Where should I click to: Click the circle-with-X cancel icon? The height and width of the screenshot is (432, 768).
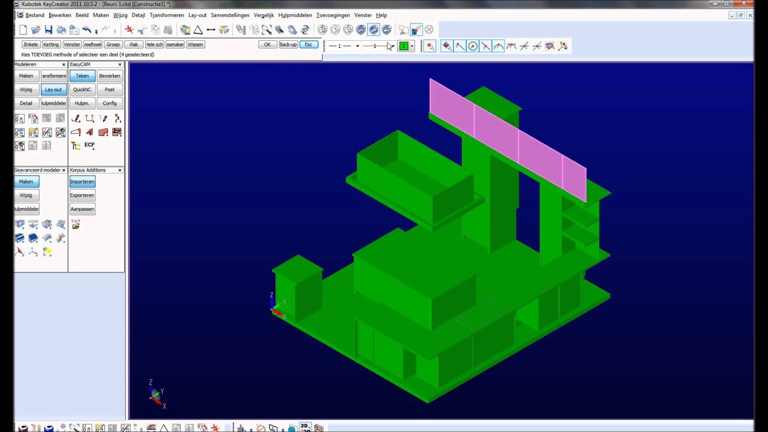point(429,30)
